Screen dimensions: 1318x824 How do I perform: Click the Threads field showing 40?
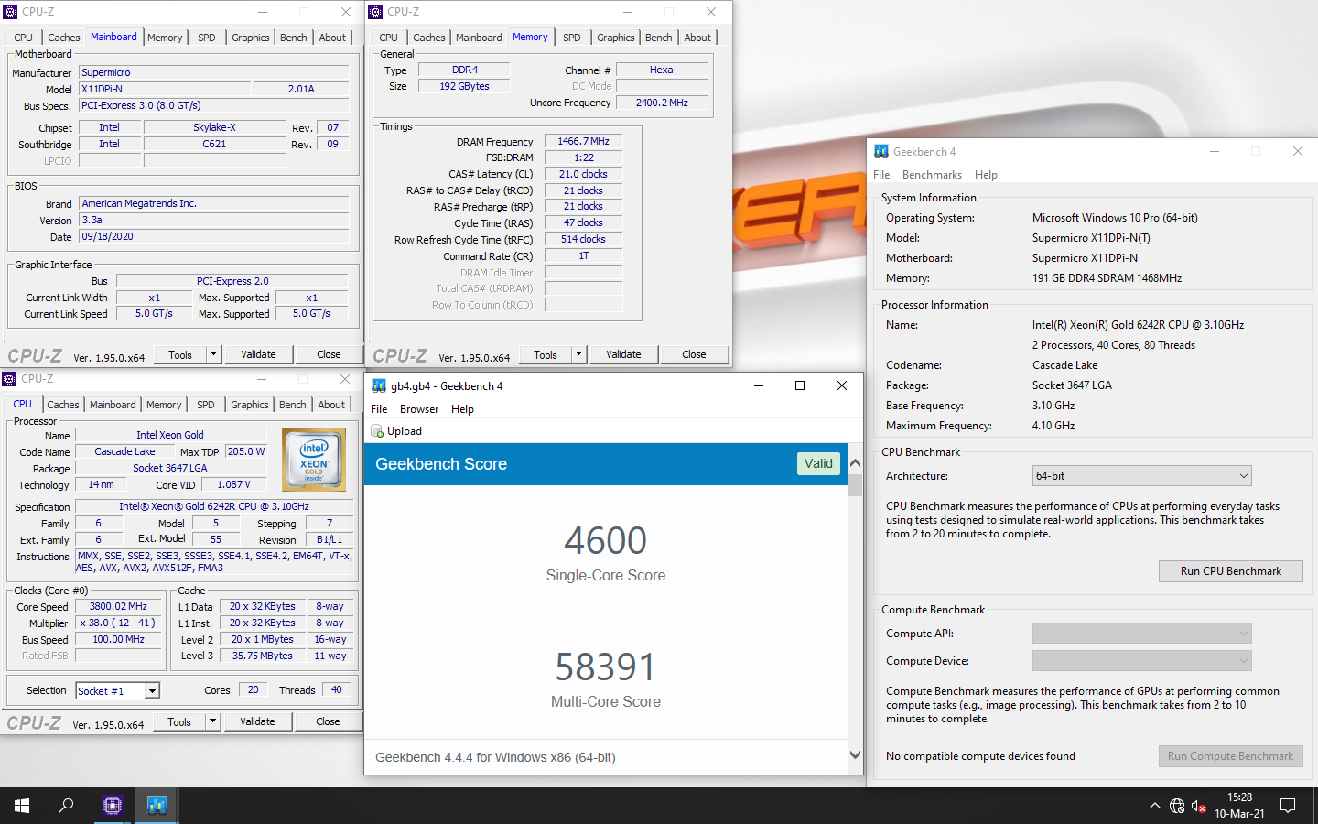[336, 690]
